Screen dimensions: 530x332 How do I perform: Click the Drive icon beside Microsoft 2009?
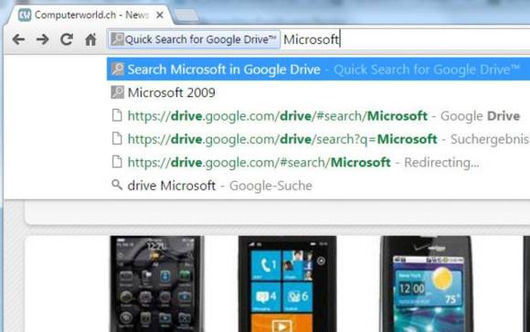[x=117, y=92]
